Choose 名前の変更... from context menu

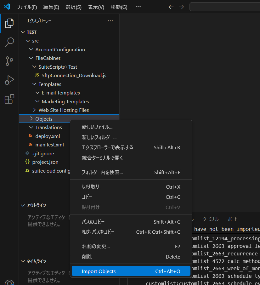(131, 247)
